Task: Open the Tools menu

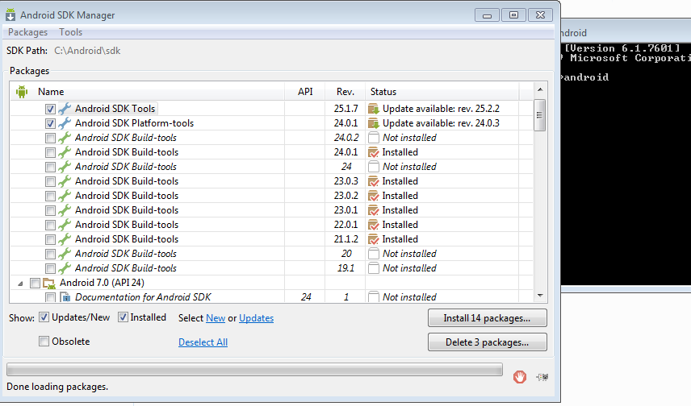Action: 70,32
